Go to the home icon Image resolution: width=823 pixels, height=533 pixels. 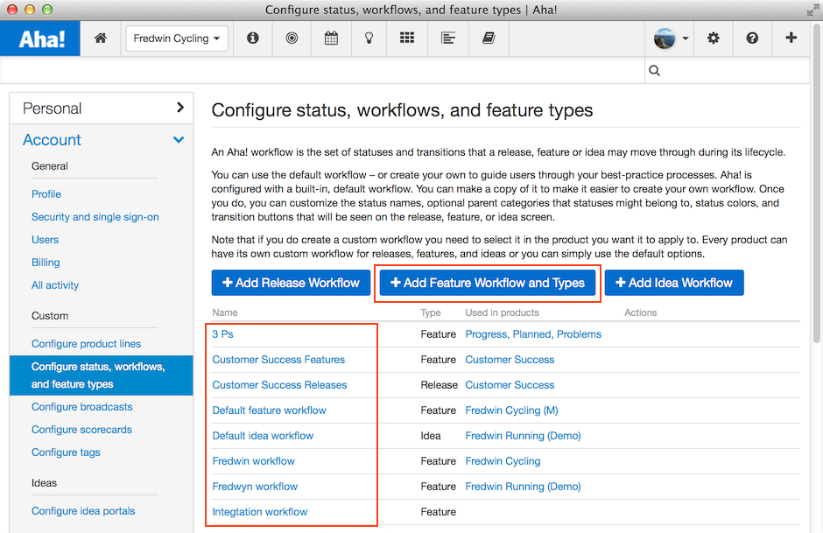(x=101, y=39)
